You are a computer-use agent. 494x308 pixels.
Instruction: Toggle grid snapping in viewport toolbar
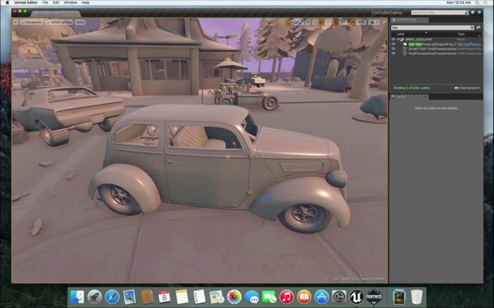(321, 22)
